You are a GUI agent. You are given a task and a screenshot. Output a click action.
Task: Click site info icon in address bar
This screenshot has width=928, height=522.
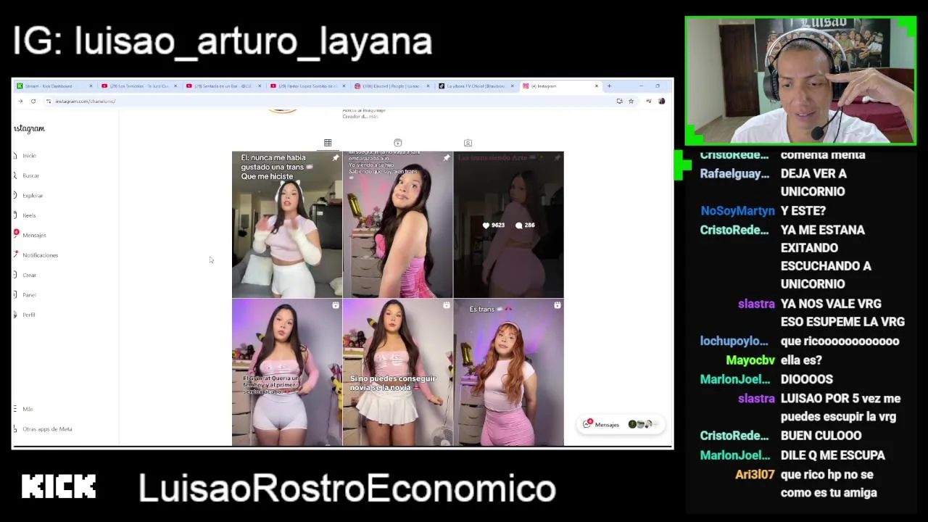[x=49, y=101]
